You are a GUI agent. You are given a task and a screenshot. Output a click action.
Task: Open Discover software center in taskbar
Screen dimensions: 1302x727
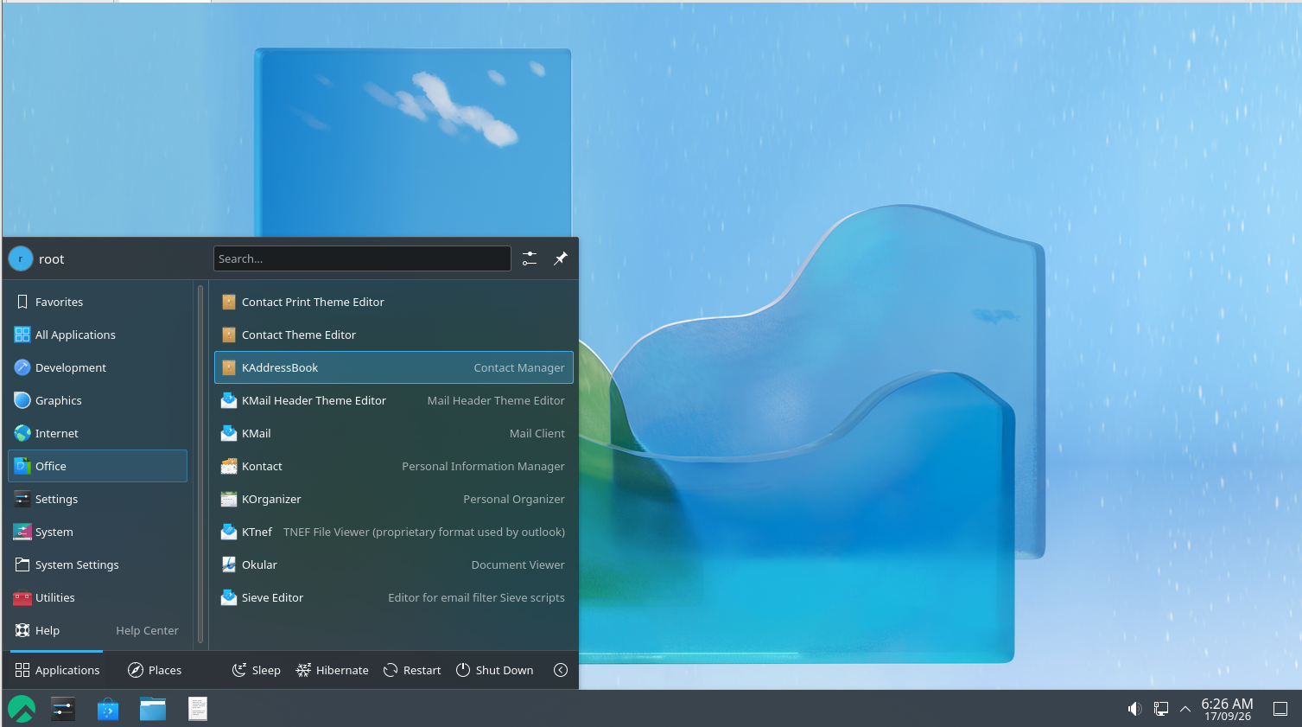[108, 709]
